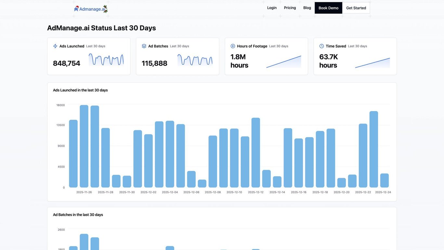Go to the Pricing page
Image resolution: width=444 pixels, height=250 pixels.
tap(290, 8)
